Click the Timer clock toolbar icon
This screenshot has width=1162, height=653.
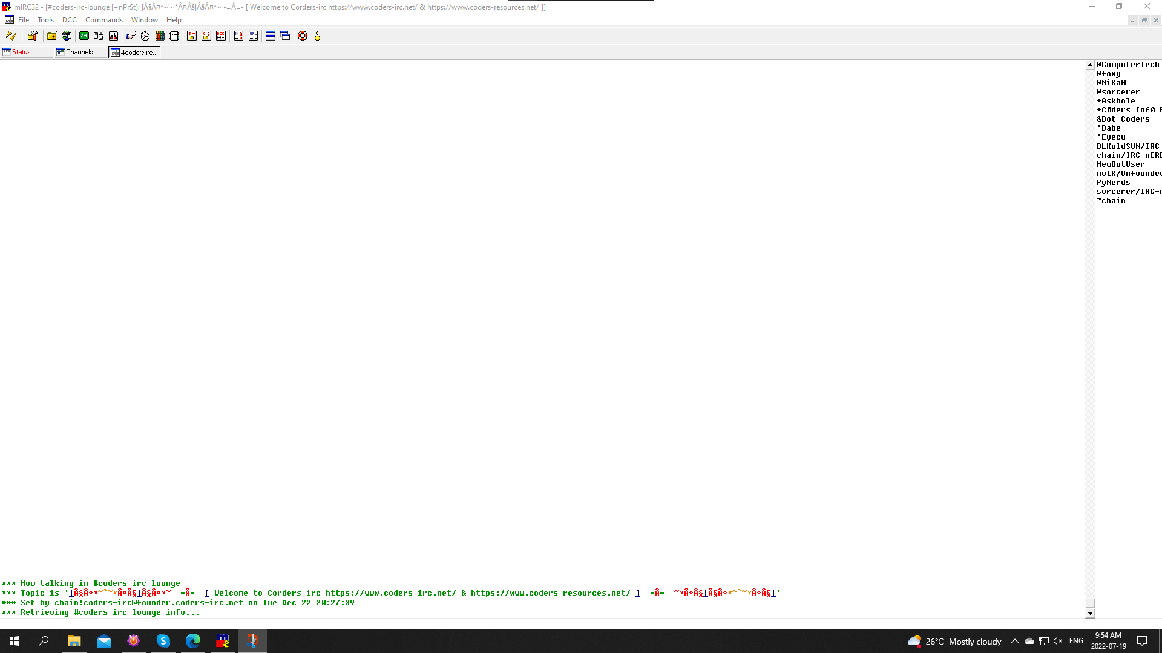(145, 36)
